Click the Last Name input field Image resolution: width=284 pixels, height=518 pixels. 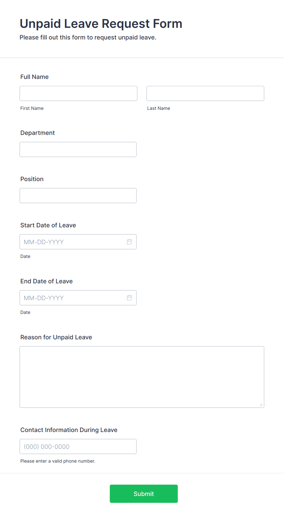pos(205,93)
